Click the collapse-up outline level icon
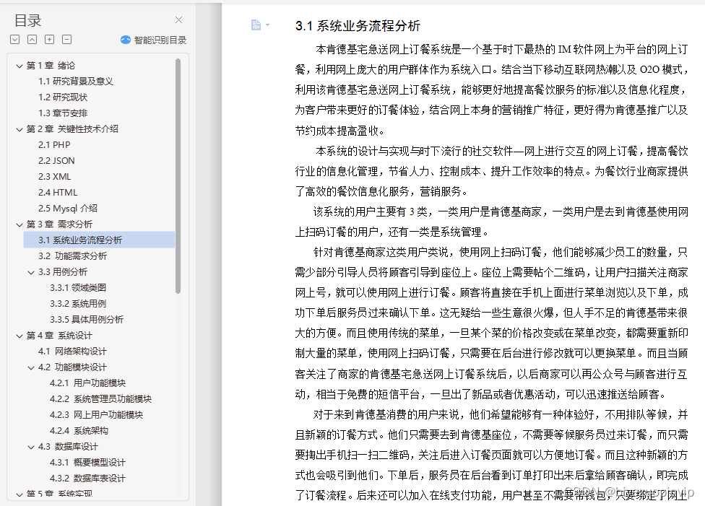This screenshot has width=705, height=506. 32,40
